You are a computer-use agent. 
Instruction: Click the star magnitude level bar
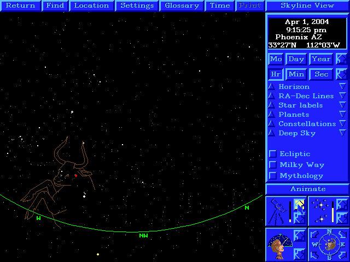[x=333, y=212]
